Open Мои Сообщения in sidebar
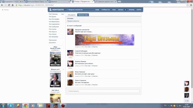 click(54, 27)
